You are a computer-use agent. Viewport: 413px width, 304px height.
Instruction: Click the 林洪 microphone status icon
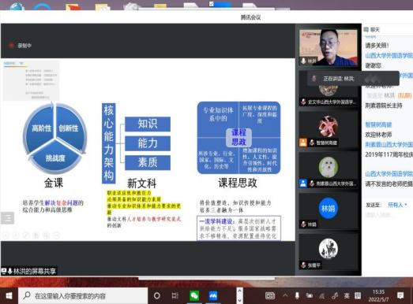[303, 61]
